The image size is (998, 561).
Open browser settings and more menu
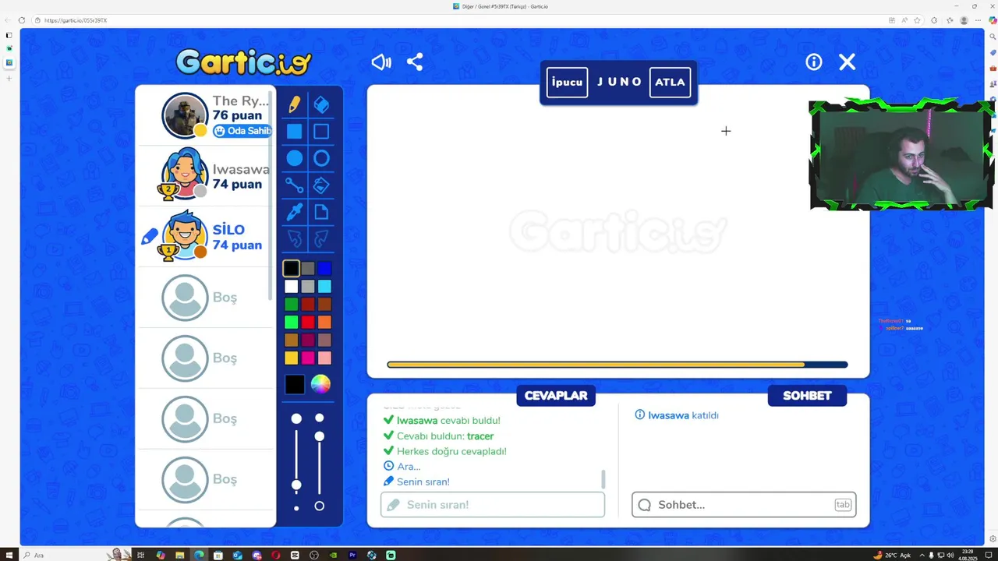click(x=979, y=20)
